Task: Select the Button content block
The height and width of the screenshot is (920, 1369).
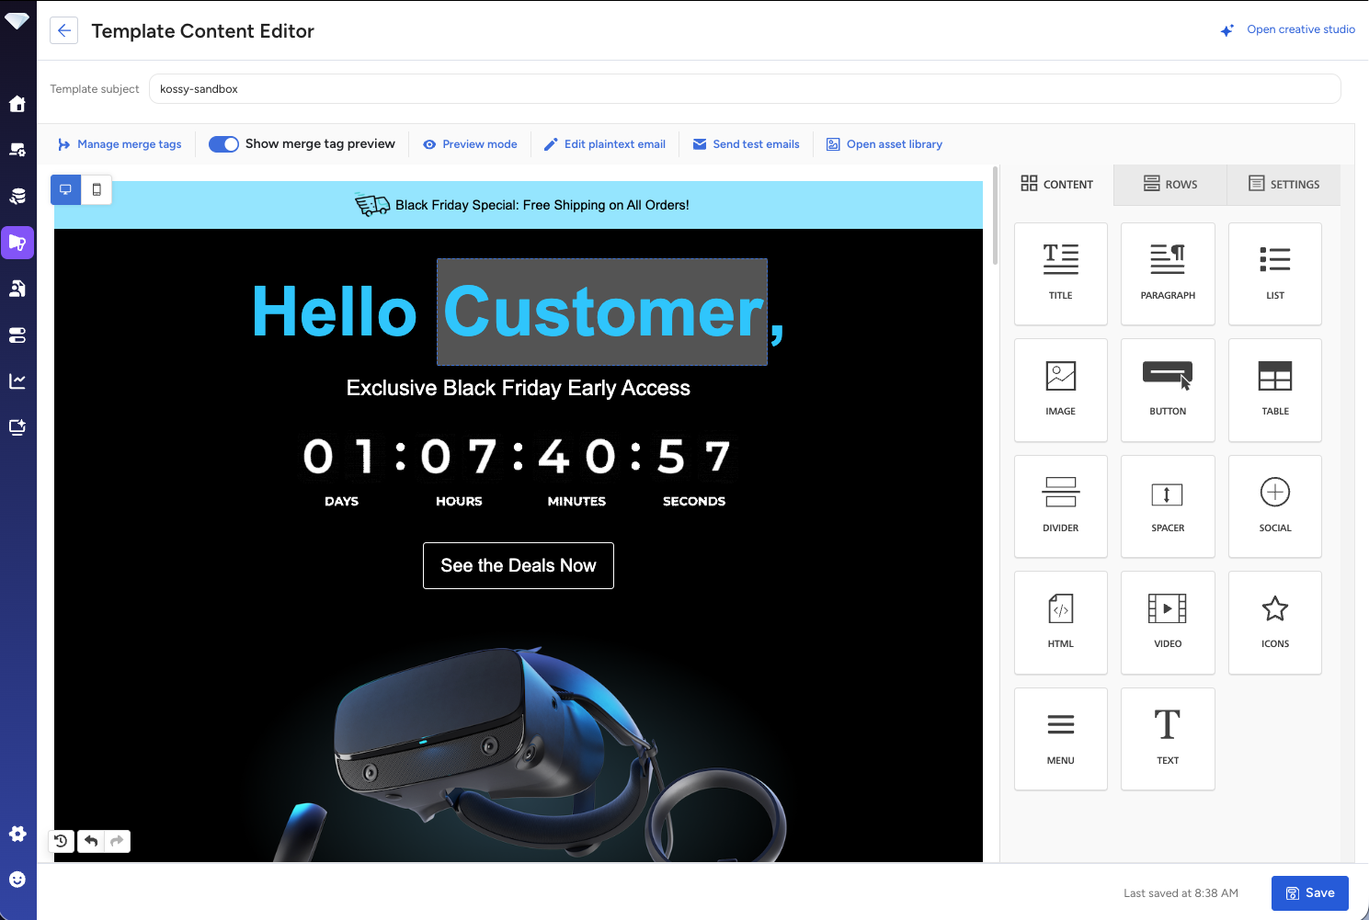Action: click(1168, 390)
